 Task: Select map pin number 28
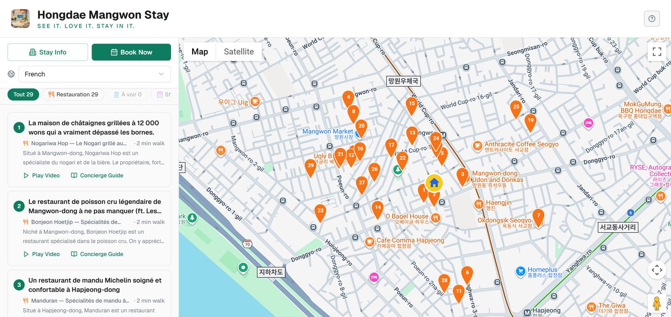click(445, 283)
